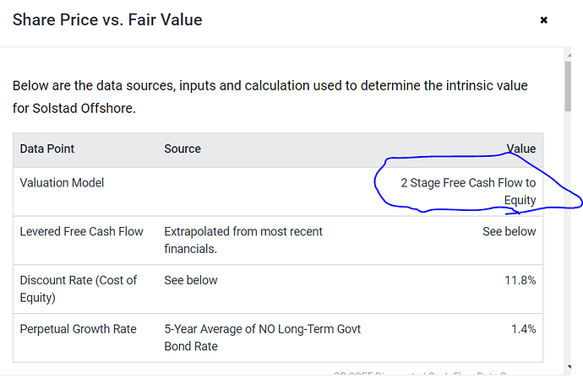The height and width of the screenshot is (383, 583).
Task: Click the 5-Year Average of NO Long-Term Govt Bond Rate text
Action: pos(263,337)
